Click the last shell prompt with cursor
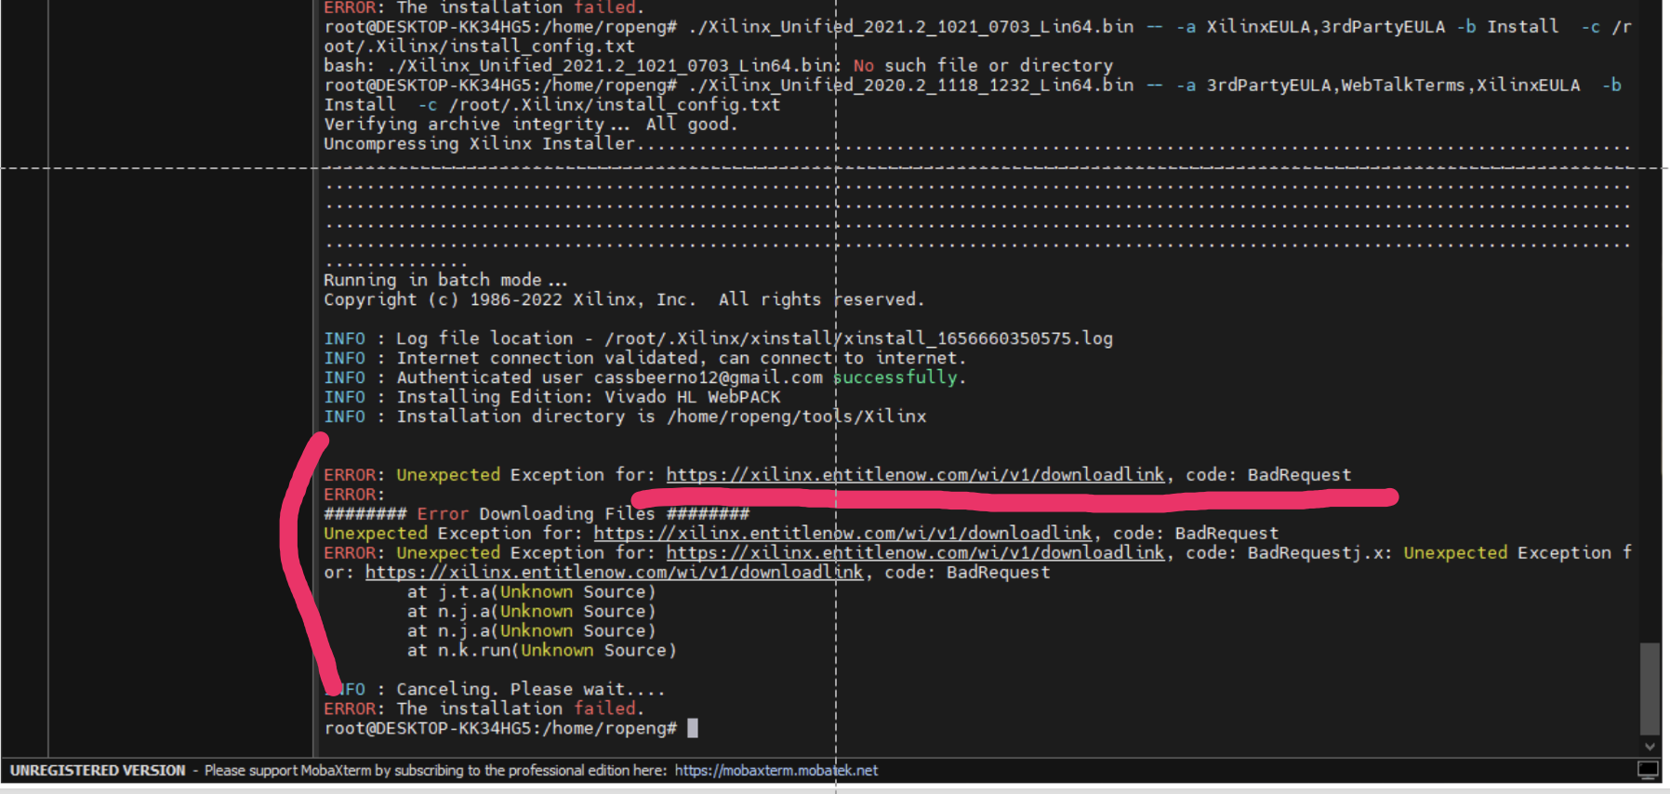1670x794 pixels. point(510,728)
